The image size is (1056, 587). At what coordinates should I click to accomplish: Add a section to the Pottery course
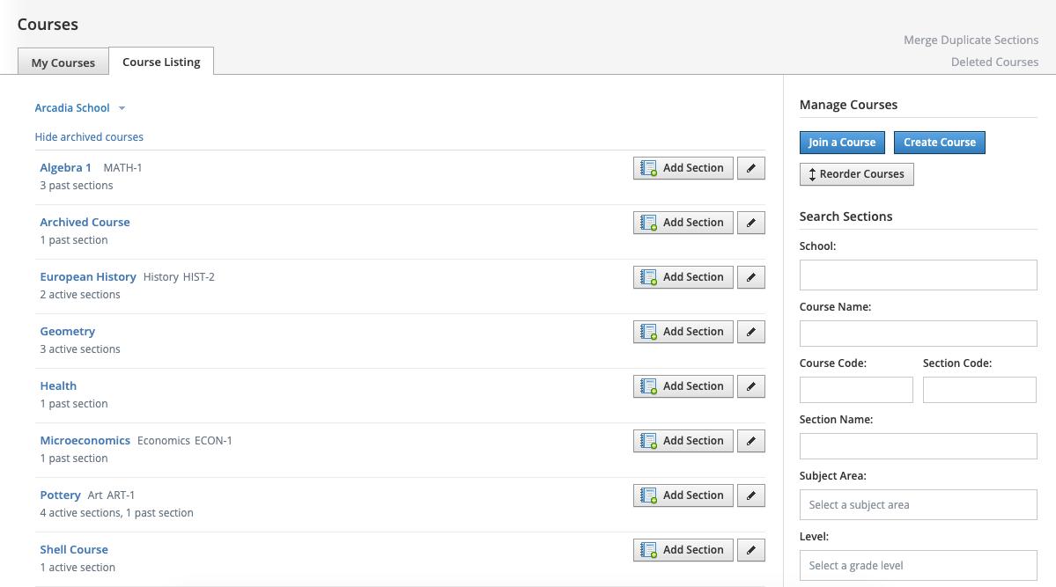pyautogui.click(x=683, y=495)
